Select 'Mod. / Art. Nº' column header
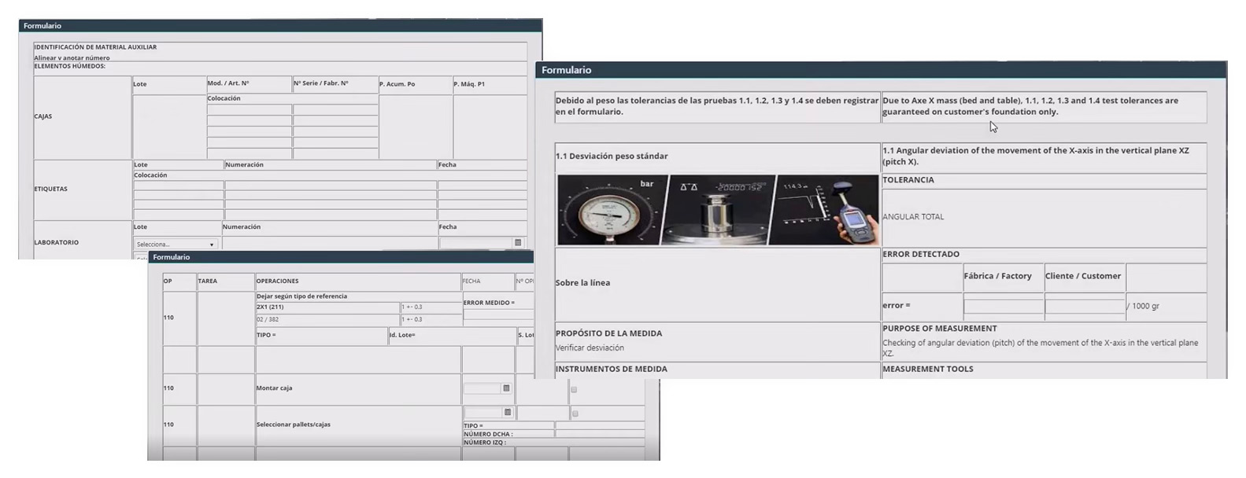 [228, 83]
